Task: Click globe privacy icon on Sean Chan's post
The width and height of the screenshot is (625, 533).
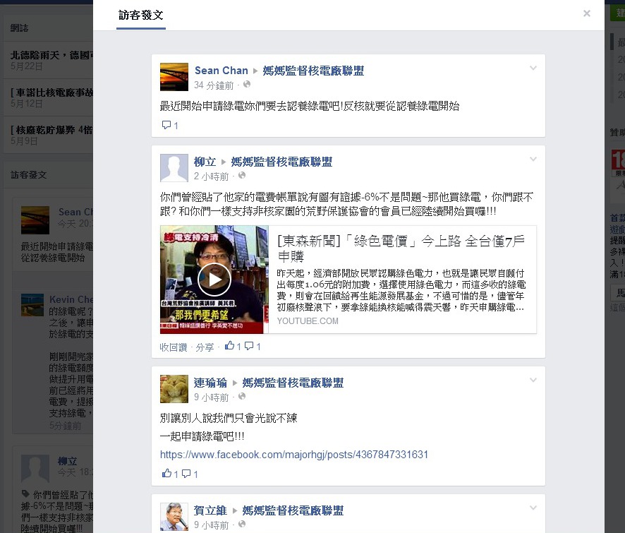Action: point(247,84)
